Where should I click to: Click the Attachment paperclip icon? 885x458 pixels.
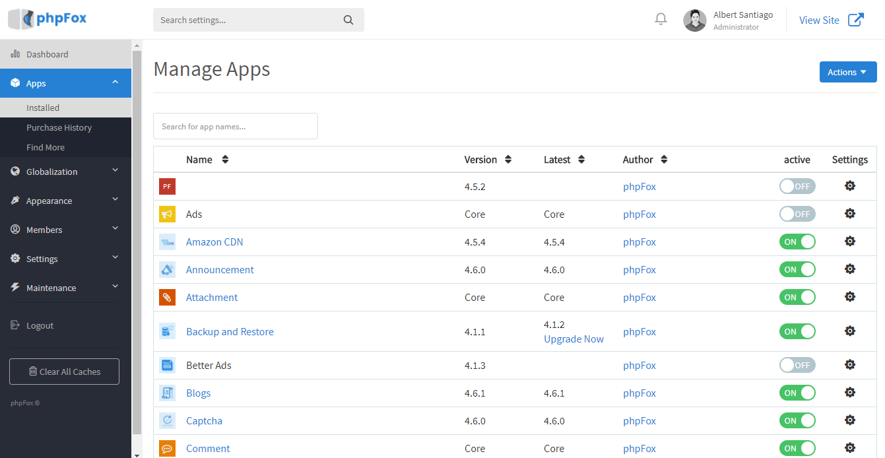pos(167,297)
